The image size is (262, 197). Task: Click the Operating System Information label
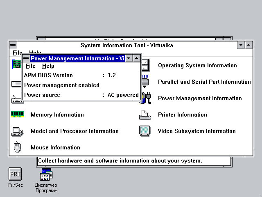(x=197, y=66)
